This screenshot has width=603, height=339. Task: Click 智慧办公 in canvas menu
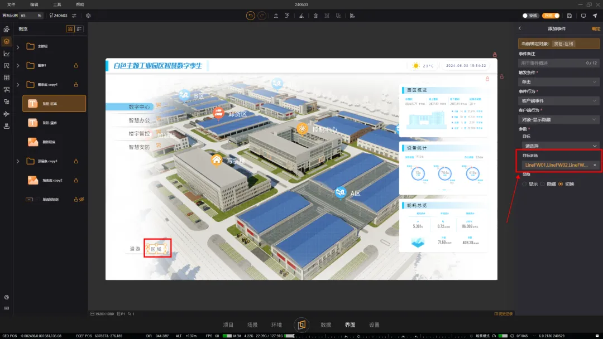point(139,120)
